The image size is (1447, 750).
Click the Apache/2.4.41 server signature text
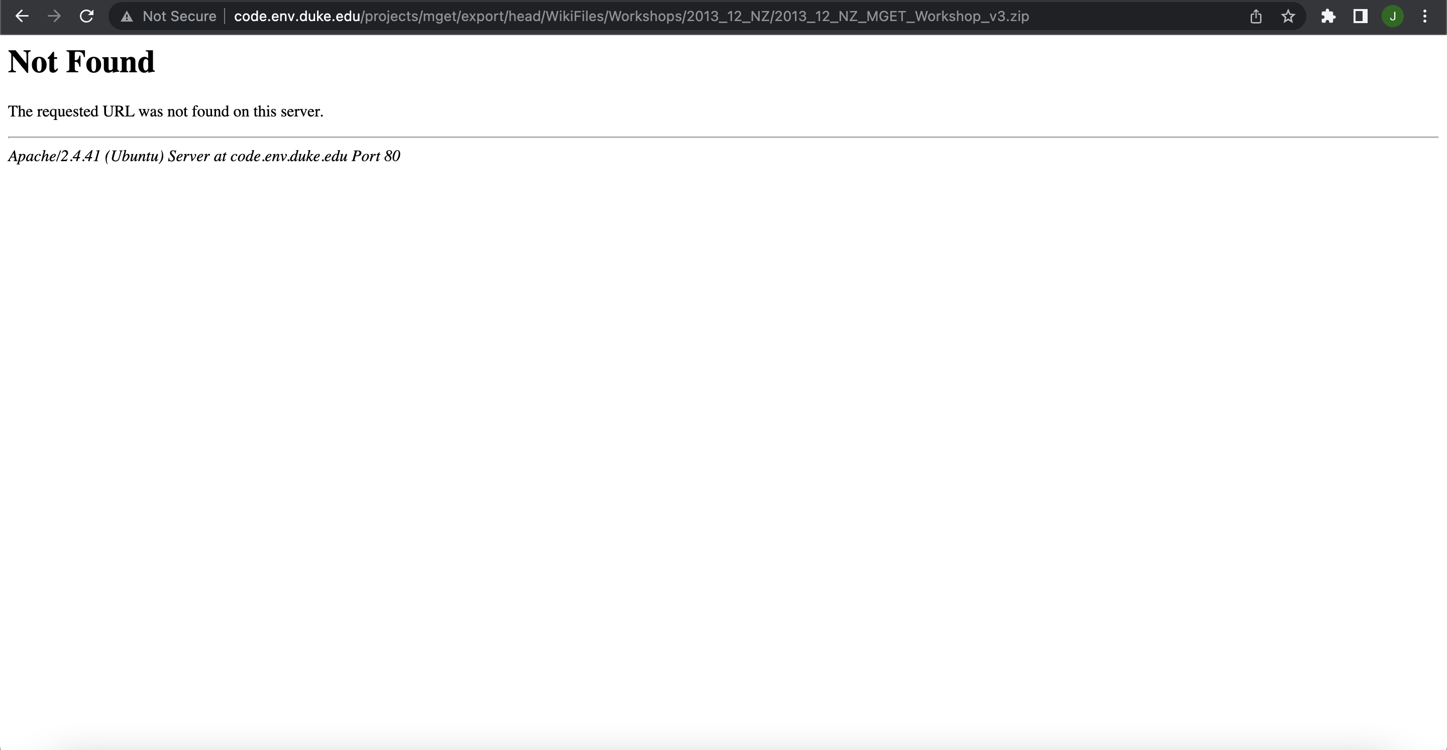[204, 156]
